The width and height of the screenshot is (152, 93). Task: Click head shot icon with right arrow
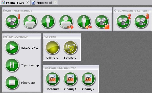66,22
